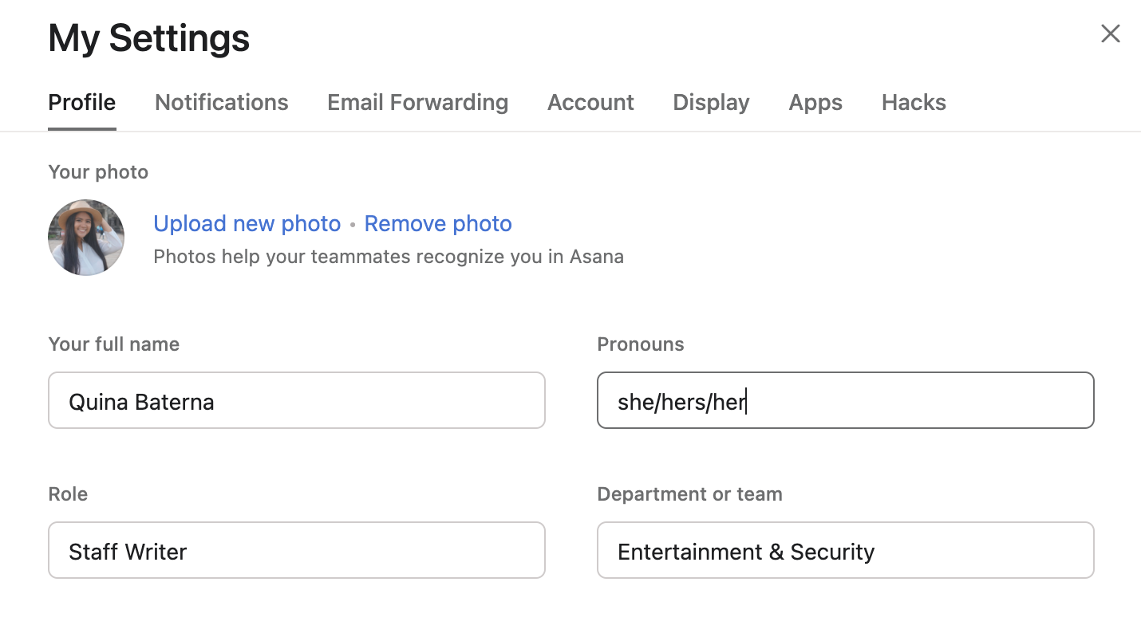Switch to the Display tab
This screenshot has height=633, width=1141.
click(710, 102)
